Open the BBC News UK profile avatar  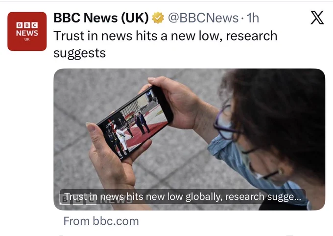(x=27, y=31)
